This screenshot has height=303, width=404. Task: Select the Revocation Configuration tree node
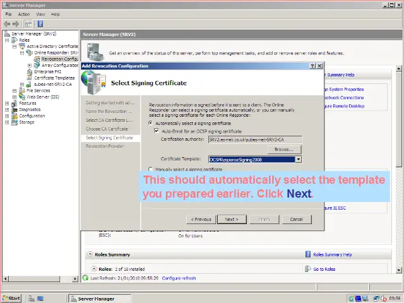pyautogui.click(x=59, y=59)
